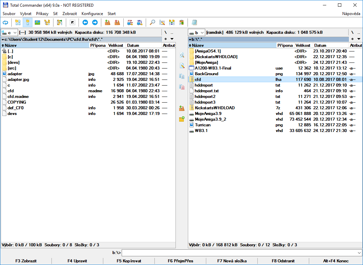This screenshot has height=265, width=363.
Task: Open the Konfigurace menu
Action: pyautogui.click(x=92, y=14)
